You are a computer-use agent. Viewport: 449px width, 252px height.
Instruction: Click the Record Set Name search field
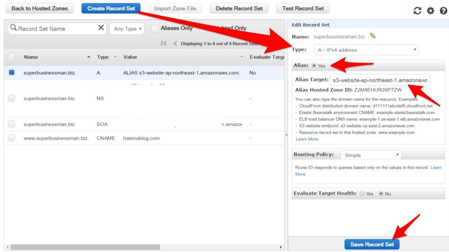(x=57, y=28)
